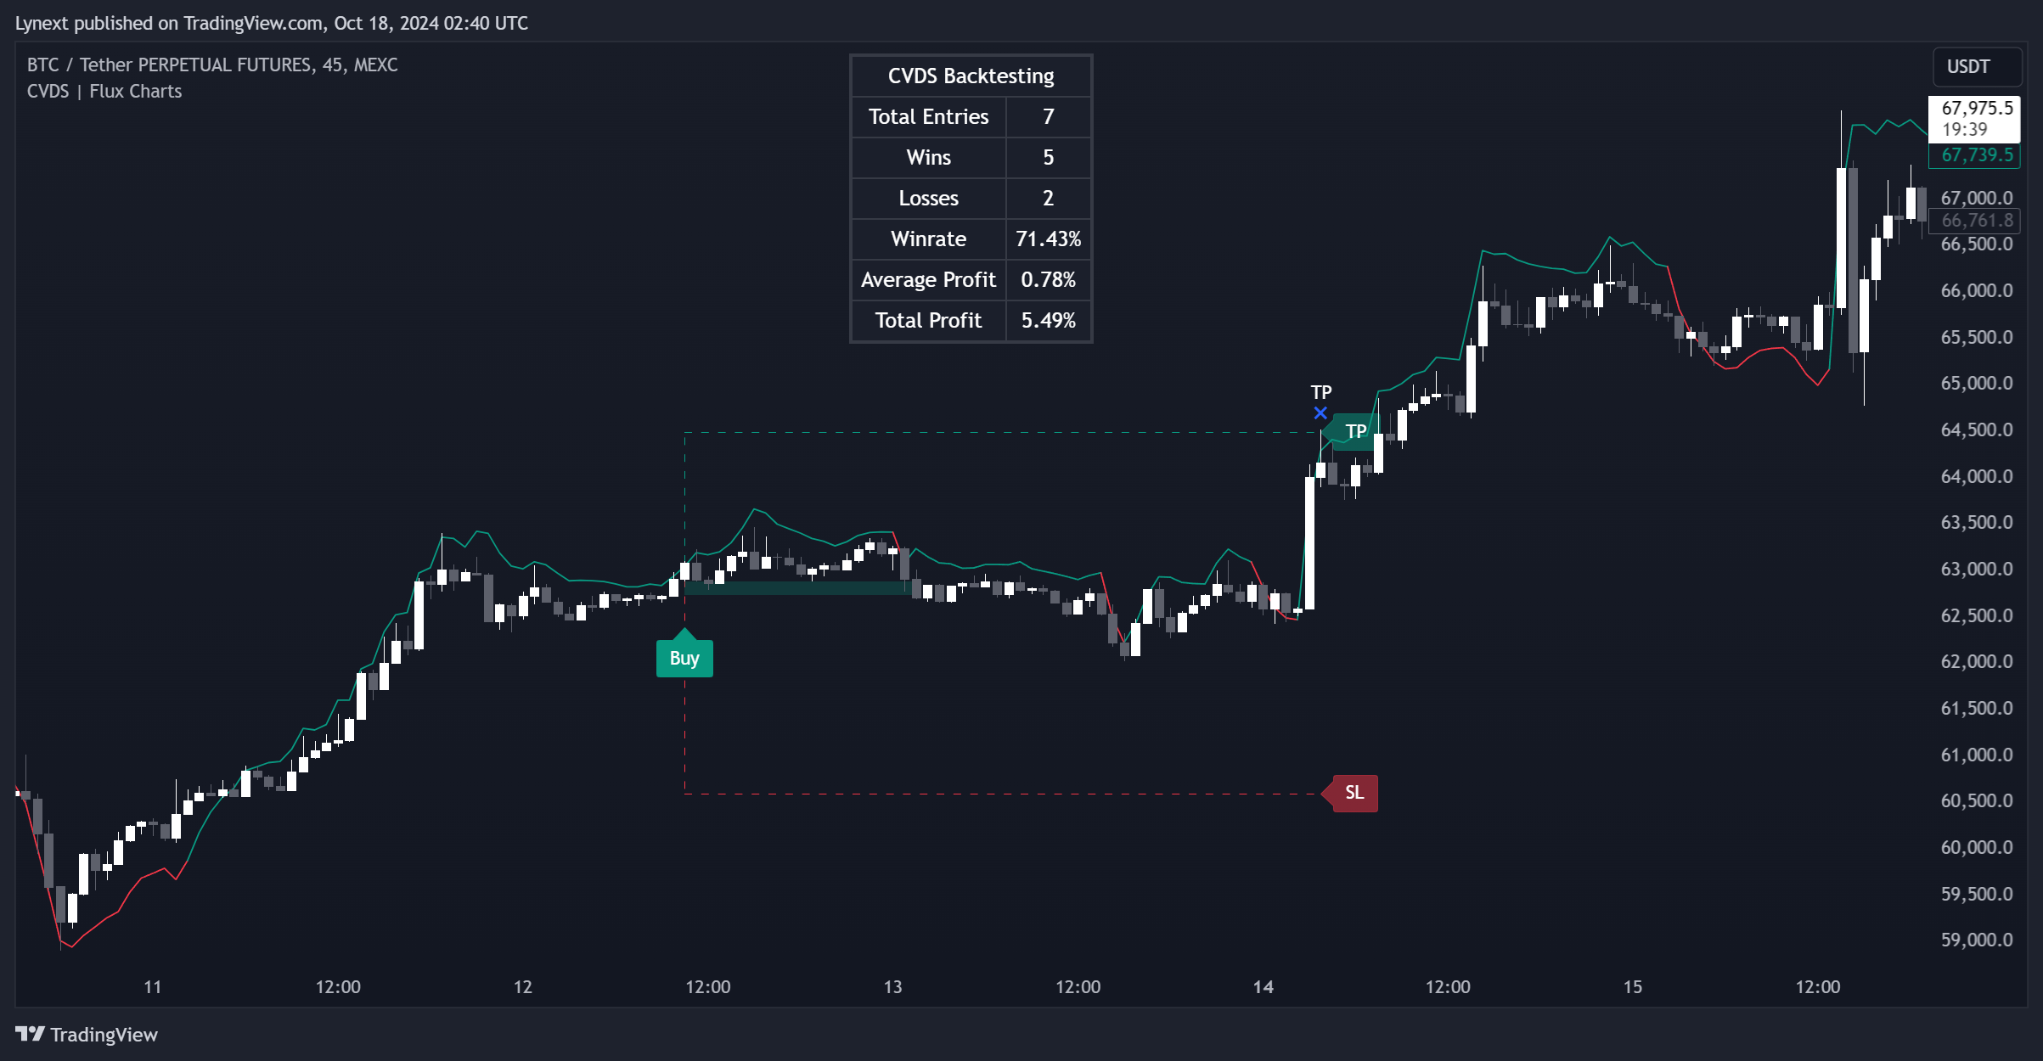Click the current price label 67,975.5
The height and width of the screenshot is (1061, 2043).
1973,119
